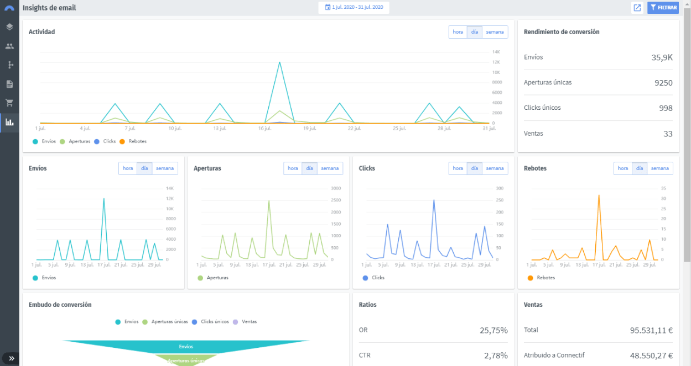Open the layers icon in sidebar

point(9,26)
